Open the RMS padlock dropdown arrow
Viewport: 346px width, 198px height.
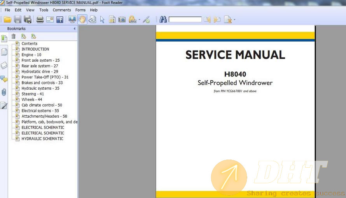(x=139, y=19)
